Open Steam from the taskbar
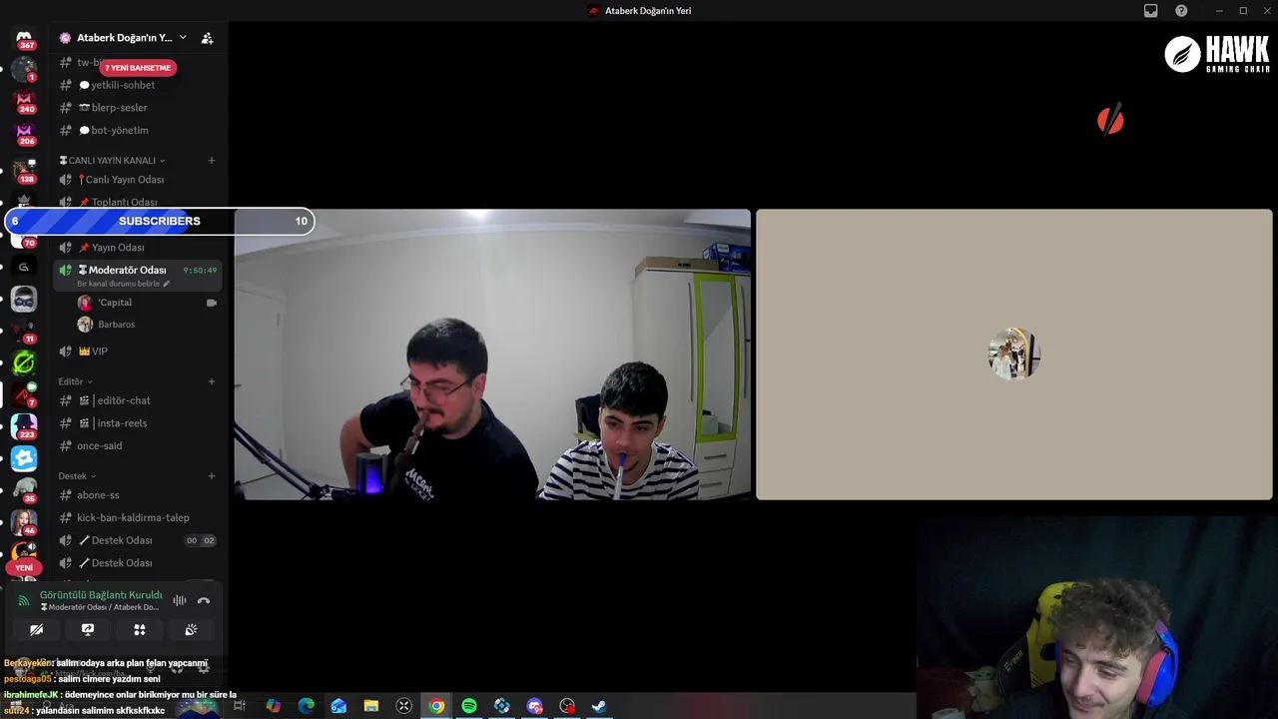Image resolution: width=1278 pixels, height=719 pixels. (599, 706)
